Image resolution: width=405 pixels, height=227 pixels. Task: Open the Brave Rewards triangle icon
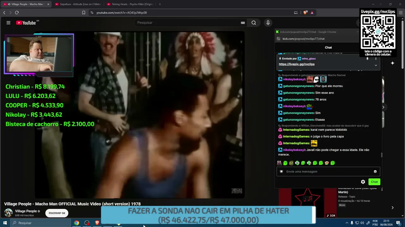(x=312, y=13)
